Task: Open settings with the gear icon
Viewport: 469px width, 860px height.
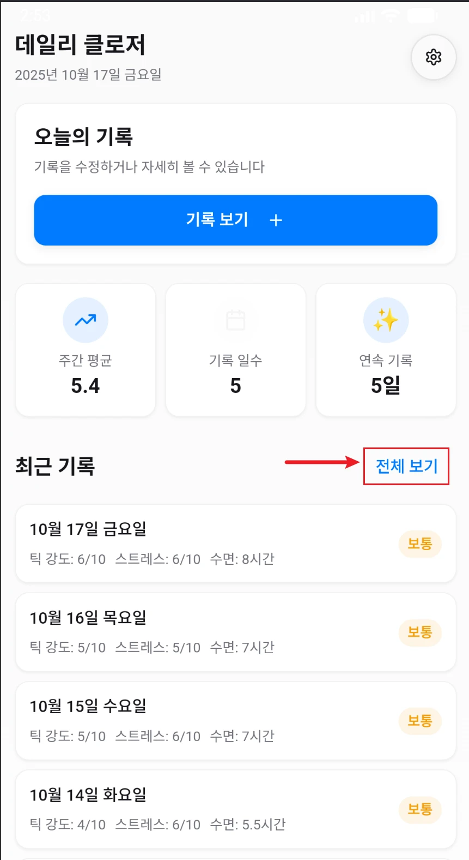Action: (x=433, y=57)
